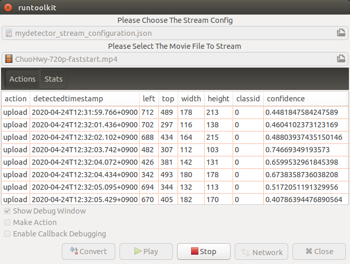This screenshot has height=264, width=350.
Task: Select the stream config file chooser field
Action: click(x=175, y=33)
